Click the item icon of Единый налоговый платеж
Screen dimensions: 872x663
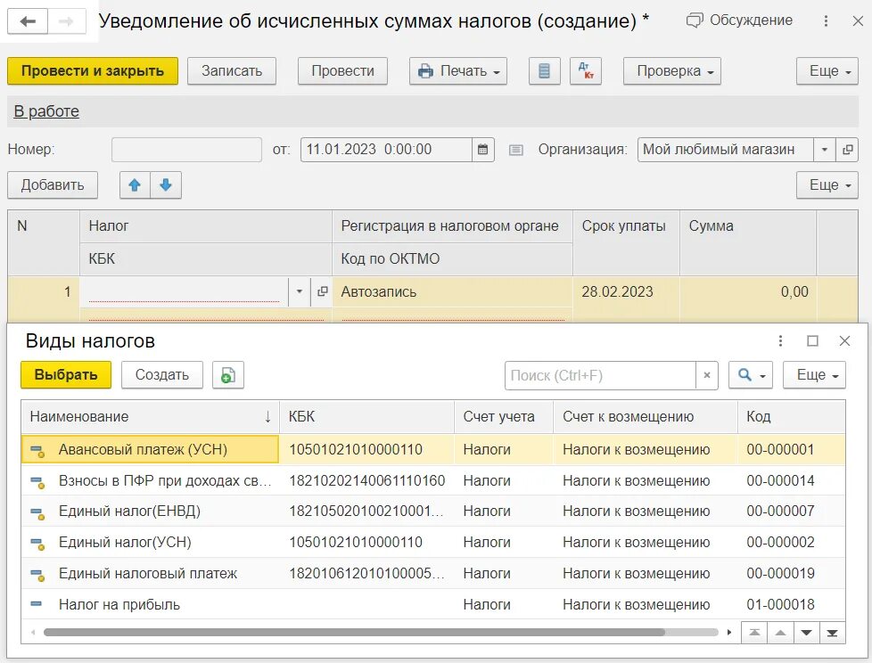37,575
